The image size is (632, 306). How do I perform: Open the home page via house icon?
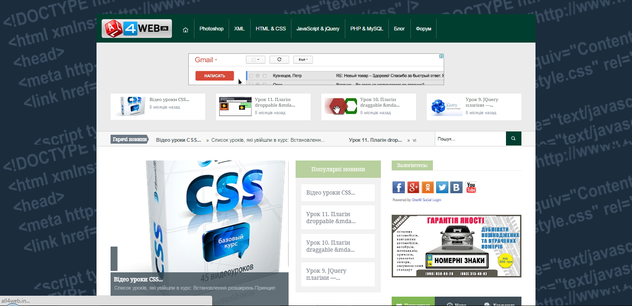point(186,29)
